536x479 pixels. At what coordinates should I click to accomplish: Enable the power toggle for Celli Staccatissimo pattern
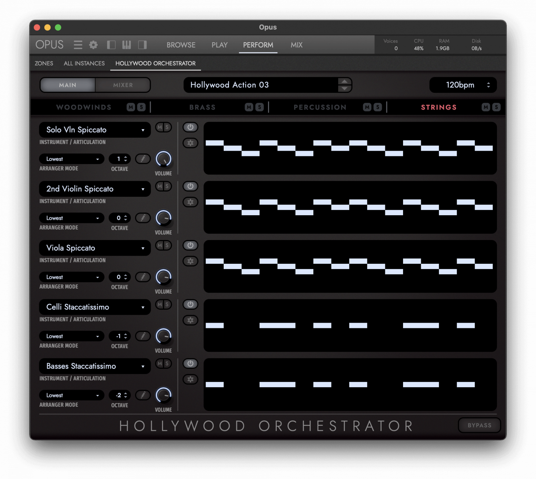(x=190, y=304)
